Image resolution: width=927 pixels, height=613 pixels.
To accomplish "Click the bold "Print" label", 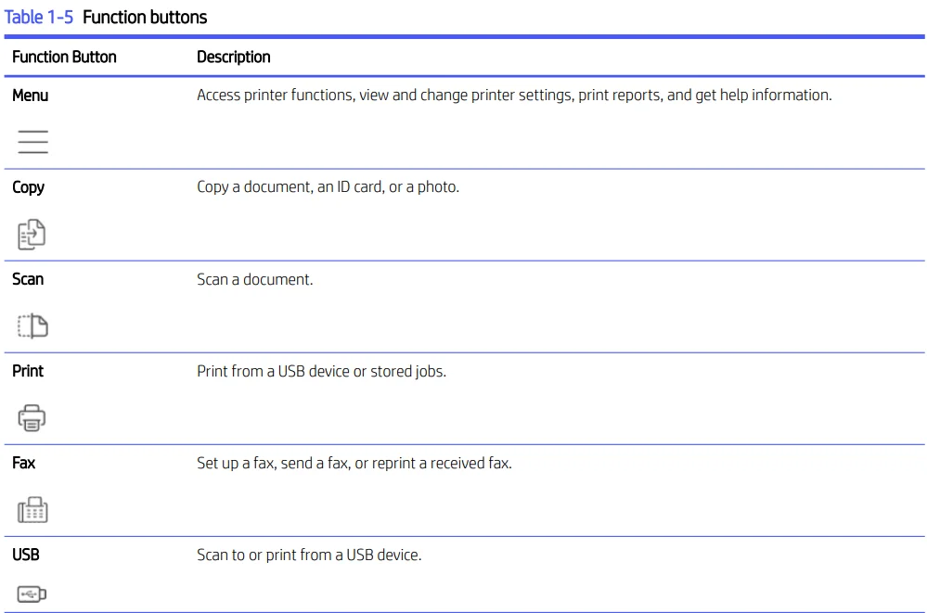I will (x=28, y=370).
